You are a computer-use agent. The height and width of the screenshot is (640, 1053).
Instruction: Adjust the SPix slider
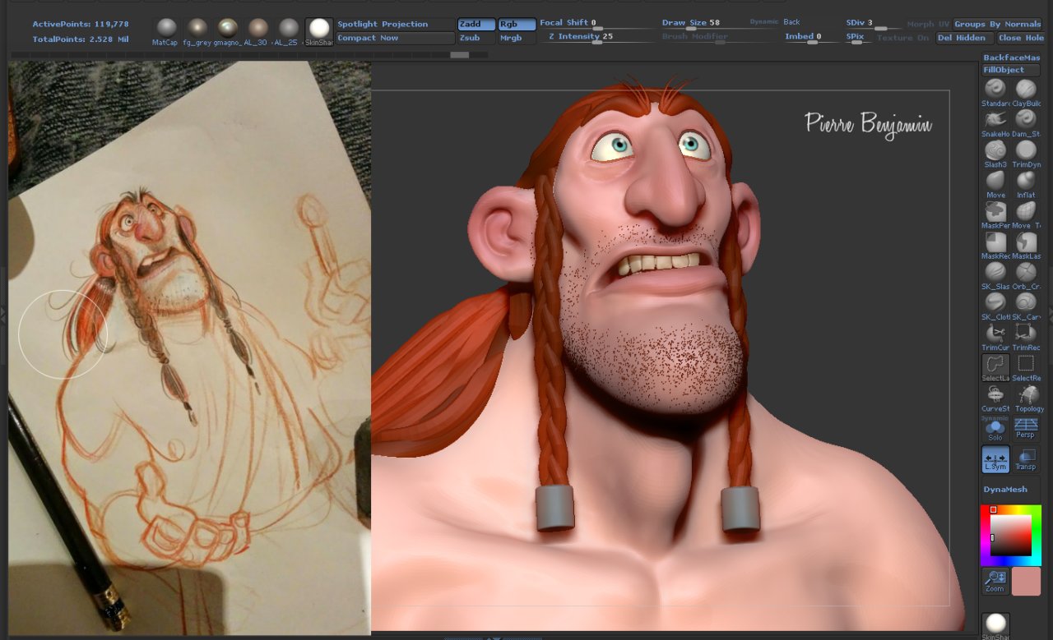(x=859, y=38)
